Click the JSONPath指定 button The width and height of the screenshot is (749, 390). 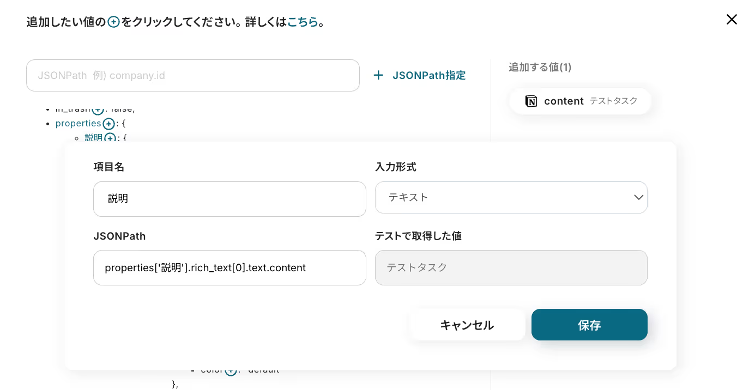[x=428, y=75]
